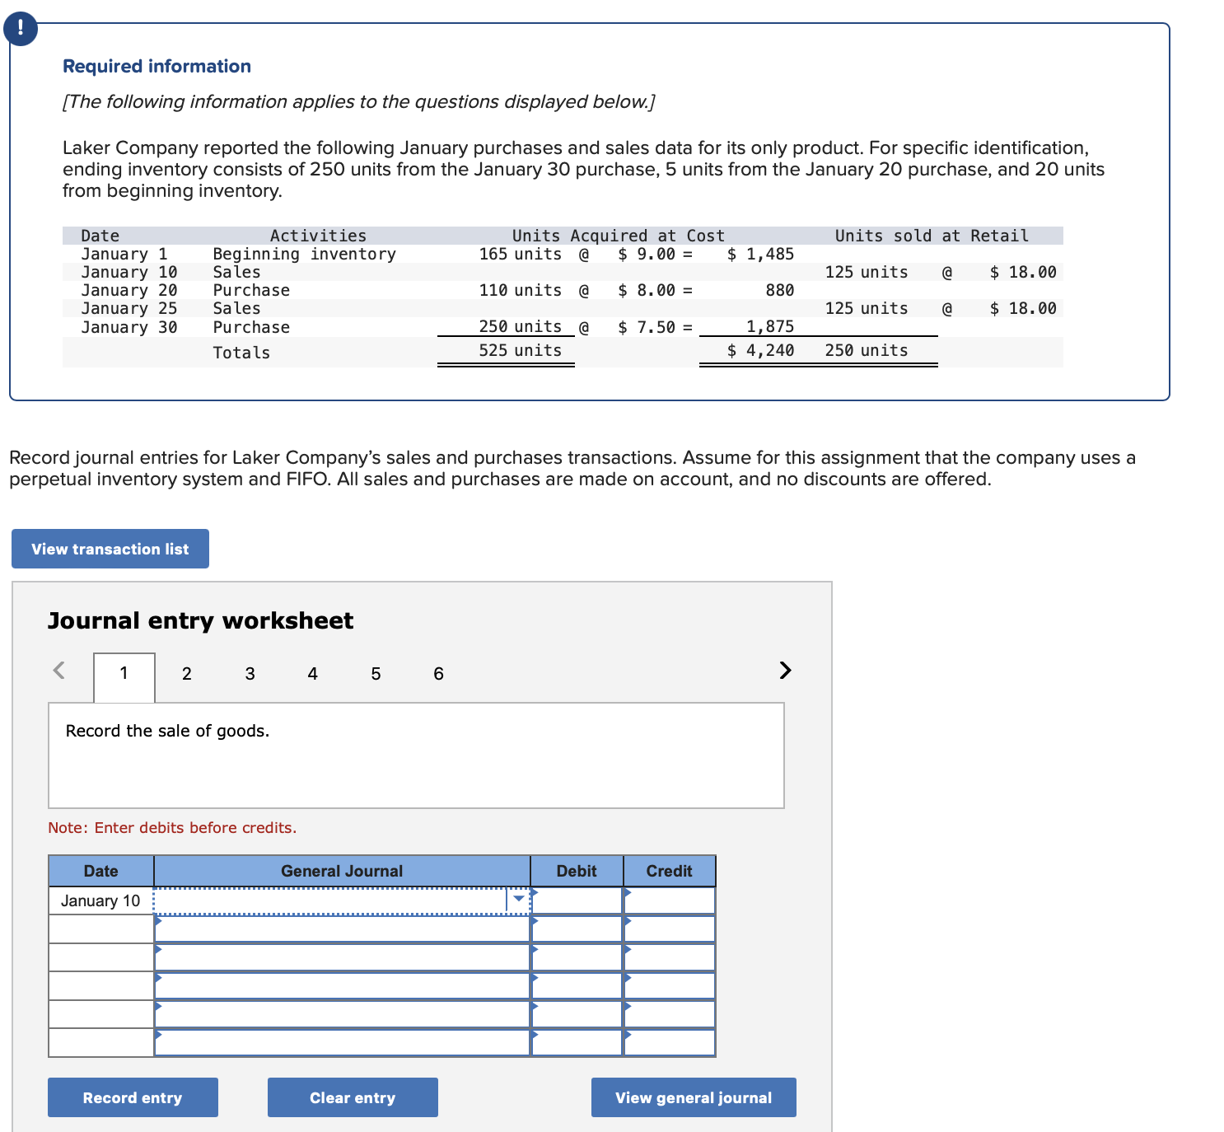Click the $ 1,485 beginning inventory cost
Screen dimensions: 1224x1132
pyautogui.click(x=760, y=254)
